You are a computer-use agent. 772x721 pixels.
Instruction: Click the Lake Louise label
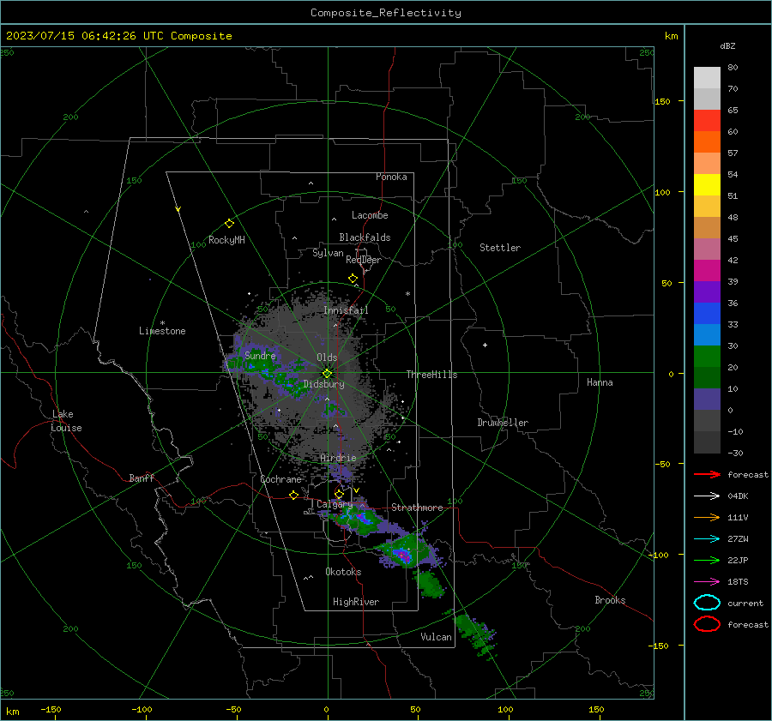click(66, 421)
